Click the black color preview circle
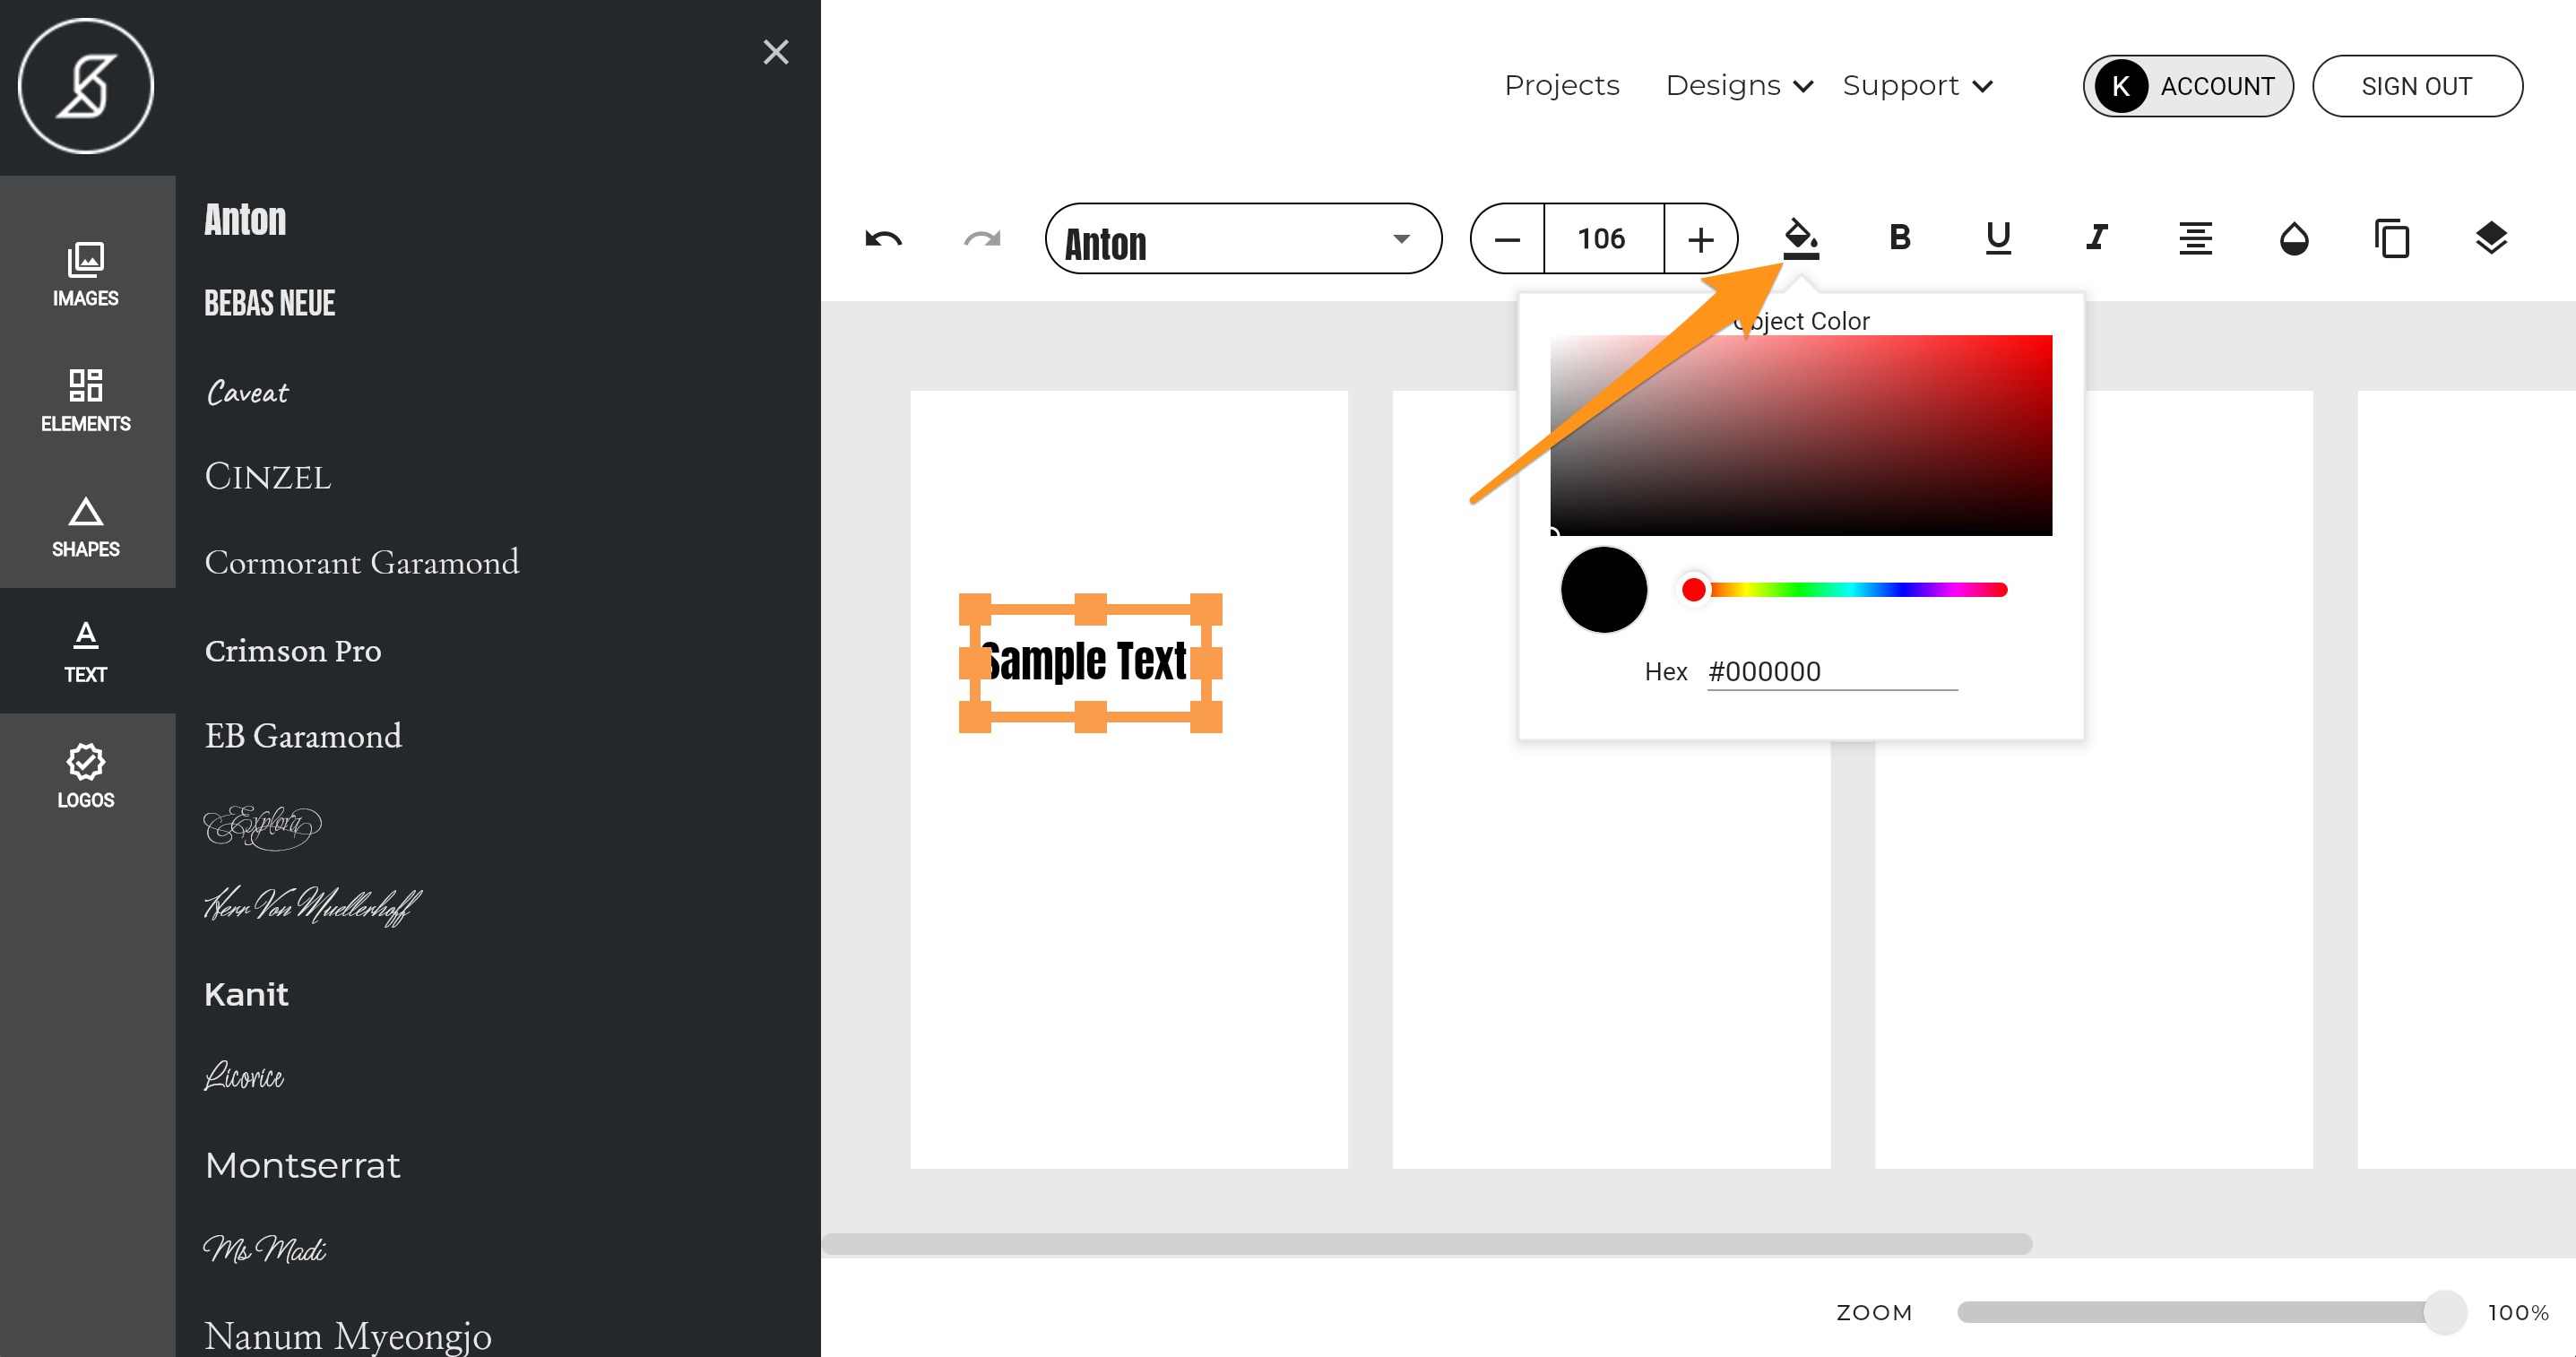This screenshot has height=1357, width=2576. coord(1604,590)
